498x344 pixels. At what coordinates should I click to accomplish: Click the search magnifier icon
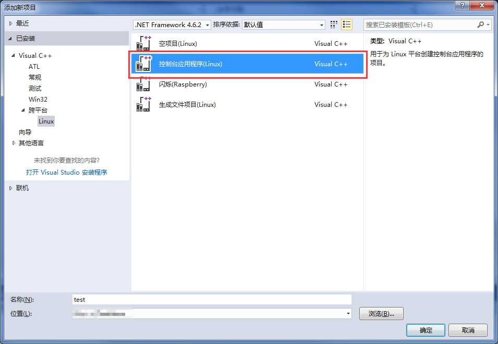click(x=481, y=24)
